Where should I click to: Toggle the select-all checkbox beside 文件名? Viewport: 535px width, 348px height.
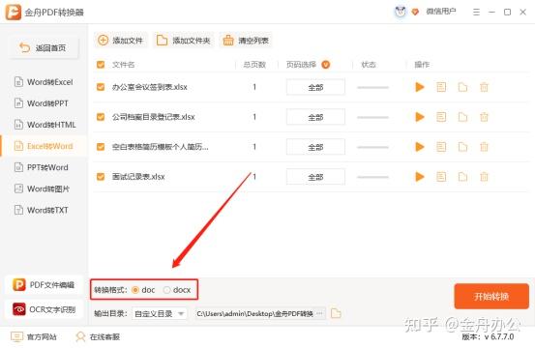coord(101,65)
